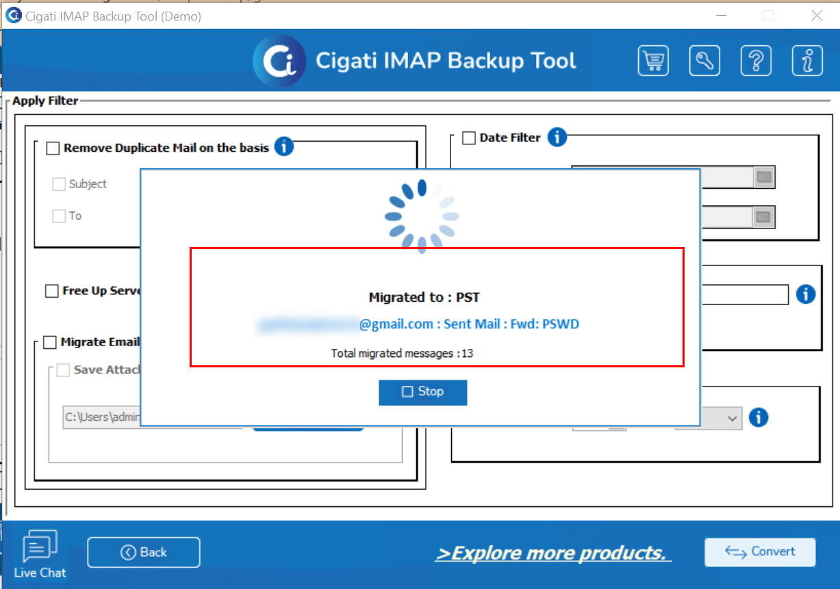Viewport: 840px width, 589px height.
Task: Click "Total migrated messages :13" text
Action: click(x=403, y=354)
